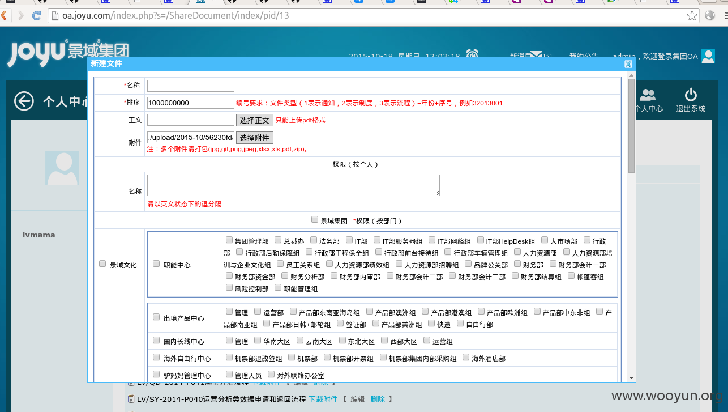This screenshot has height=412, width=728.
Task: Click the 正文 file path field
Action: 191,120
